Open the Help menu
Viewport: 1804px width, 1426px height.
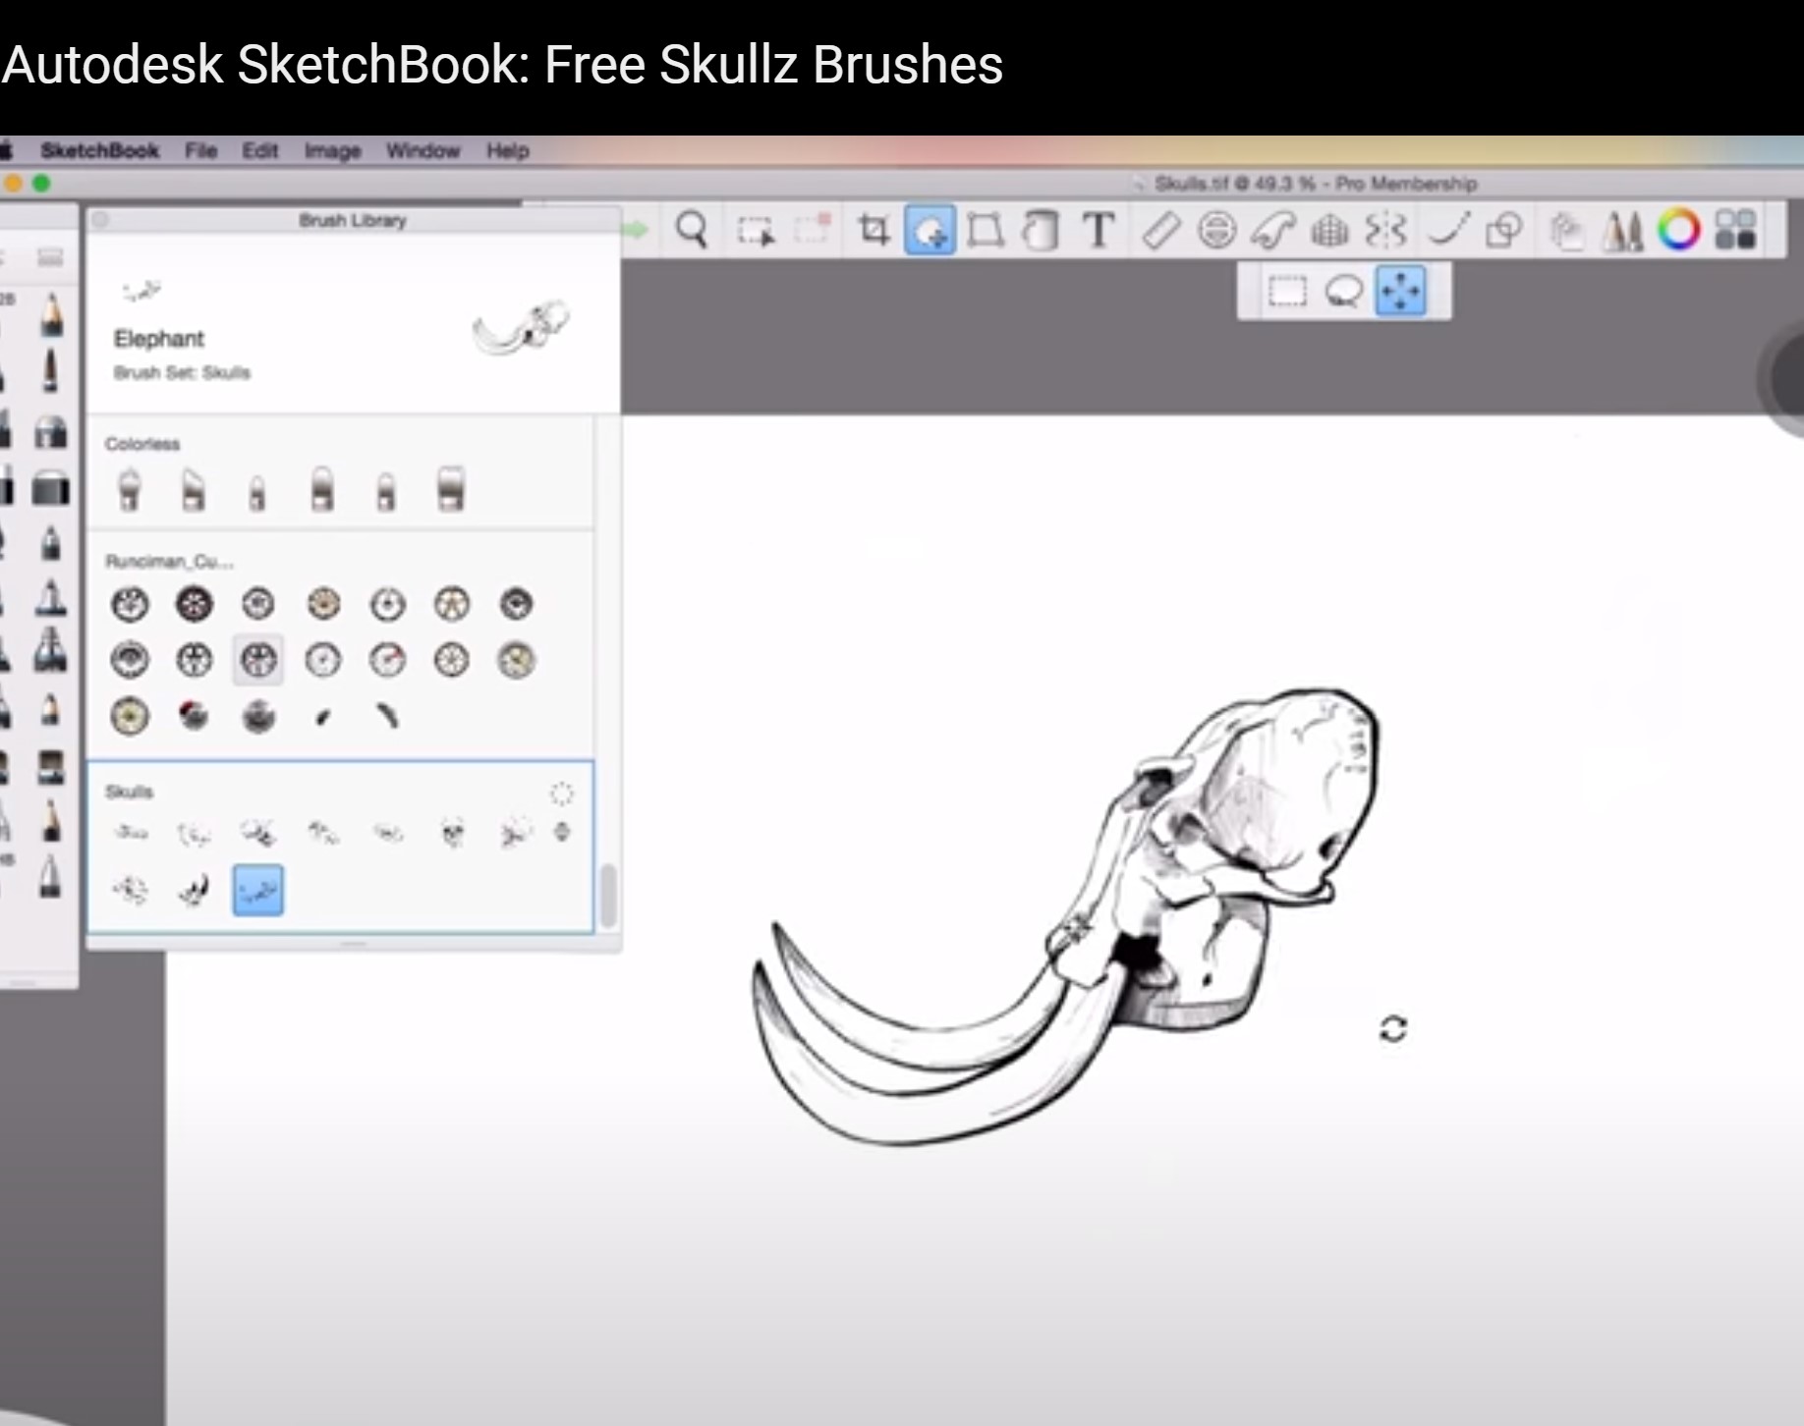[x=508, y=151]
